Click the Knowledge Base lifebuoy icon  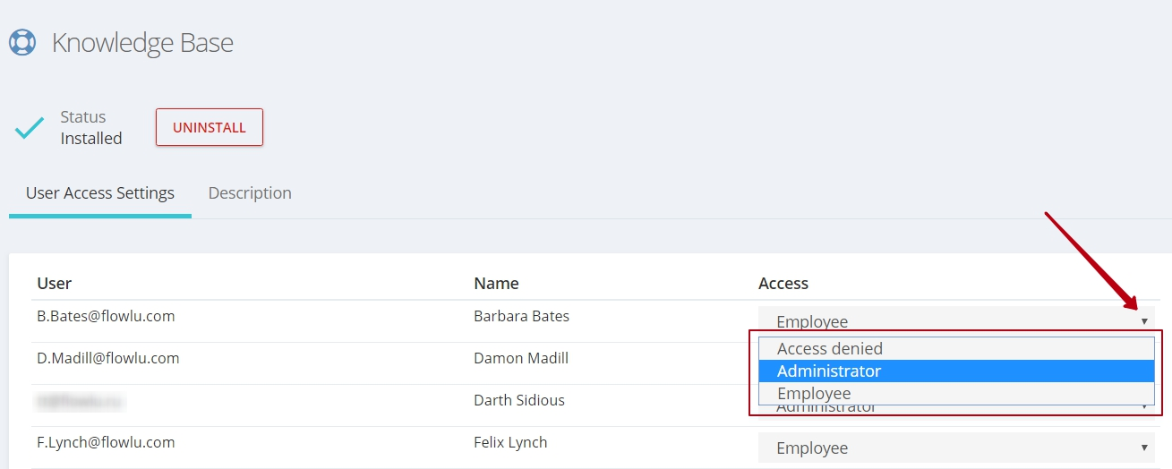point(21,42)
